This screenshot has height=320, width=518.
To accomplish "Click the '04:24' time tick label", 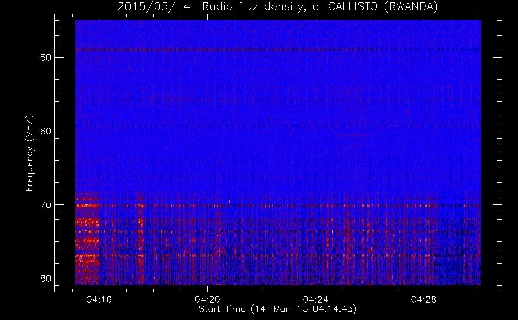I will pyautogui.click(x=316, y=300).
